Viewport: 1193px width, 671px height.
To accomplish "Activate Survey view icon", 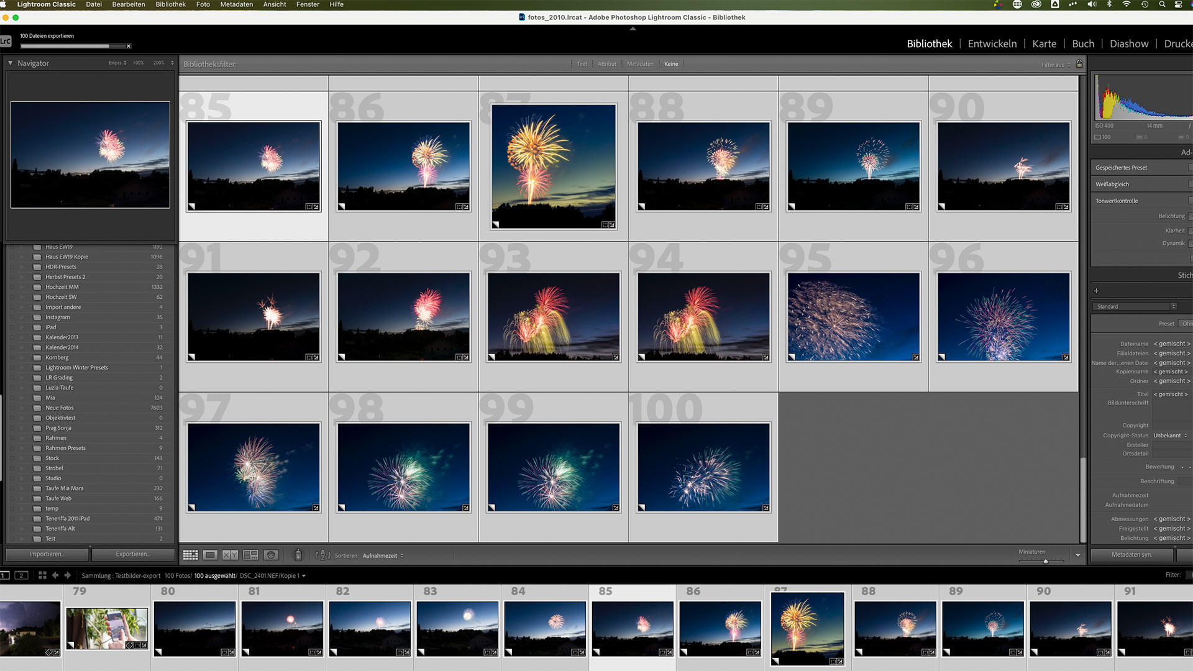I will (250, 555).
